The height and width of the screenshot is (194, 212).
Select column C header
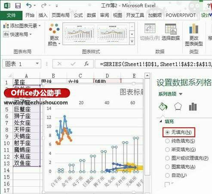[80, 76]
